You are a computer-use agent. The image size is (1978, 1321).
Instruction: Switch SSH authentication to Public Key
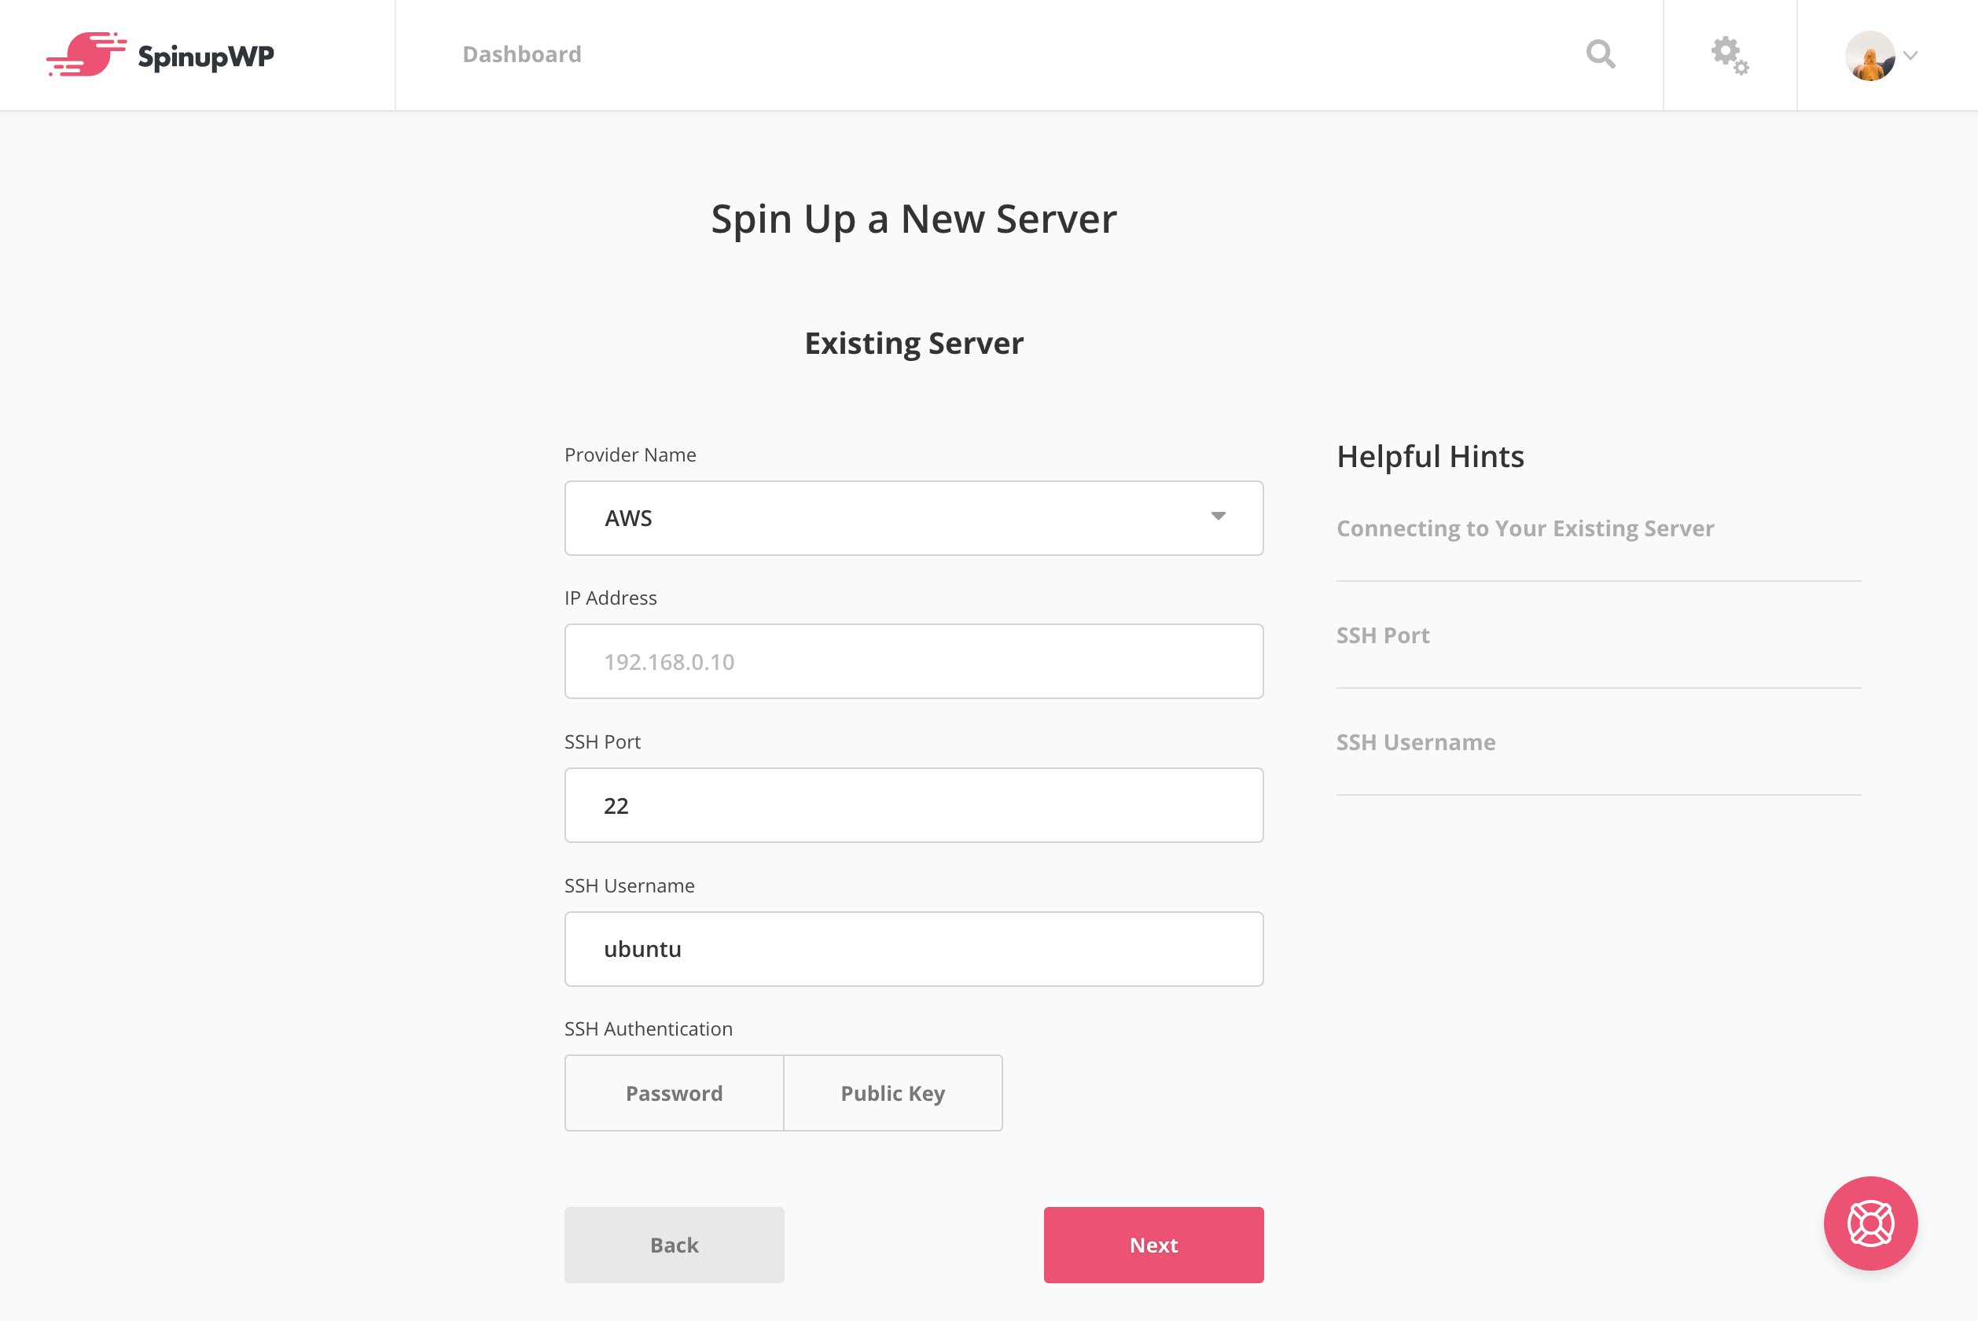[x=893, y=1094]
